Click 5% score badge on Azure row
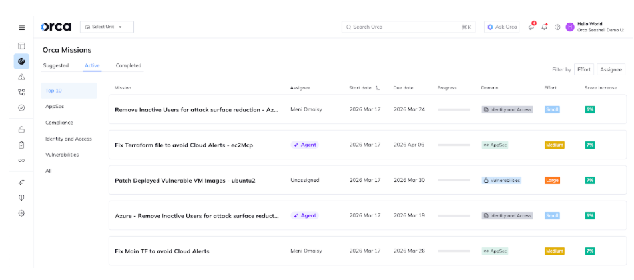The width and height of the screenshot is (634, 280). [x=590, y=215]
